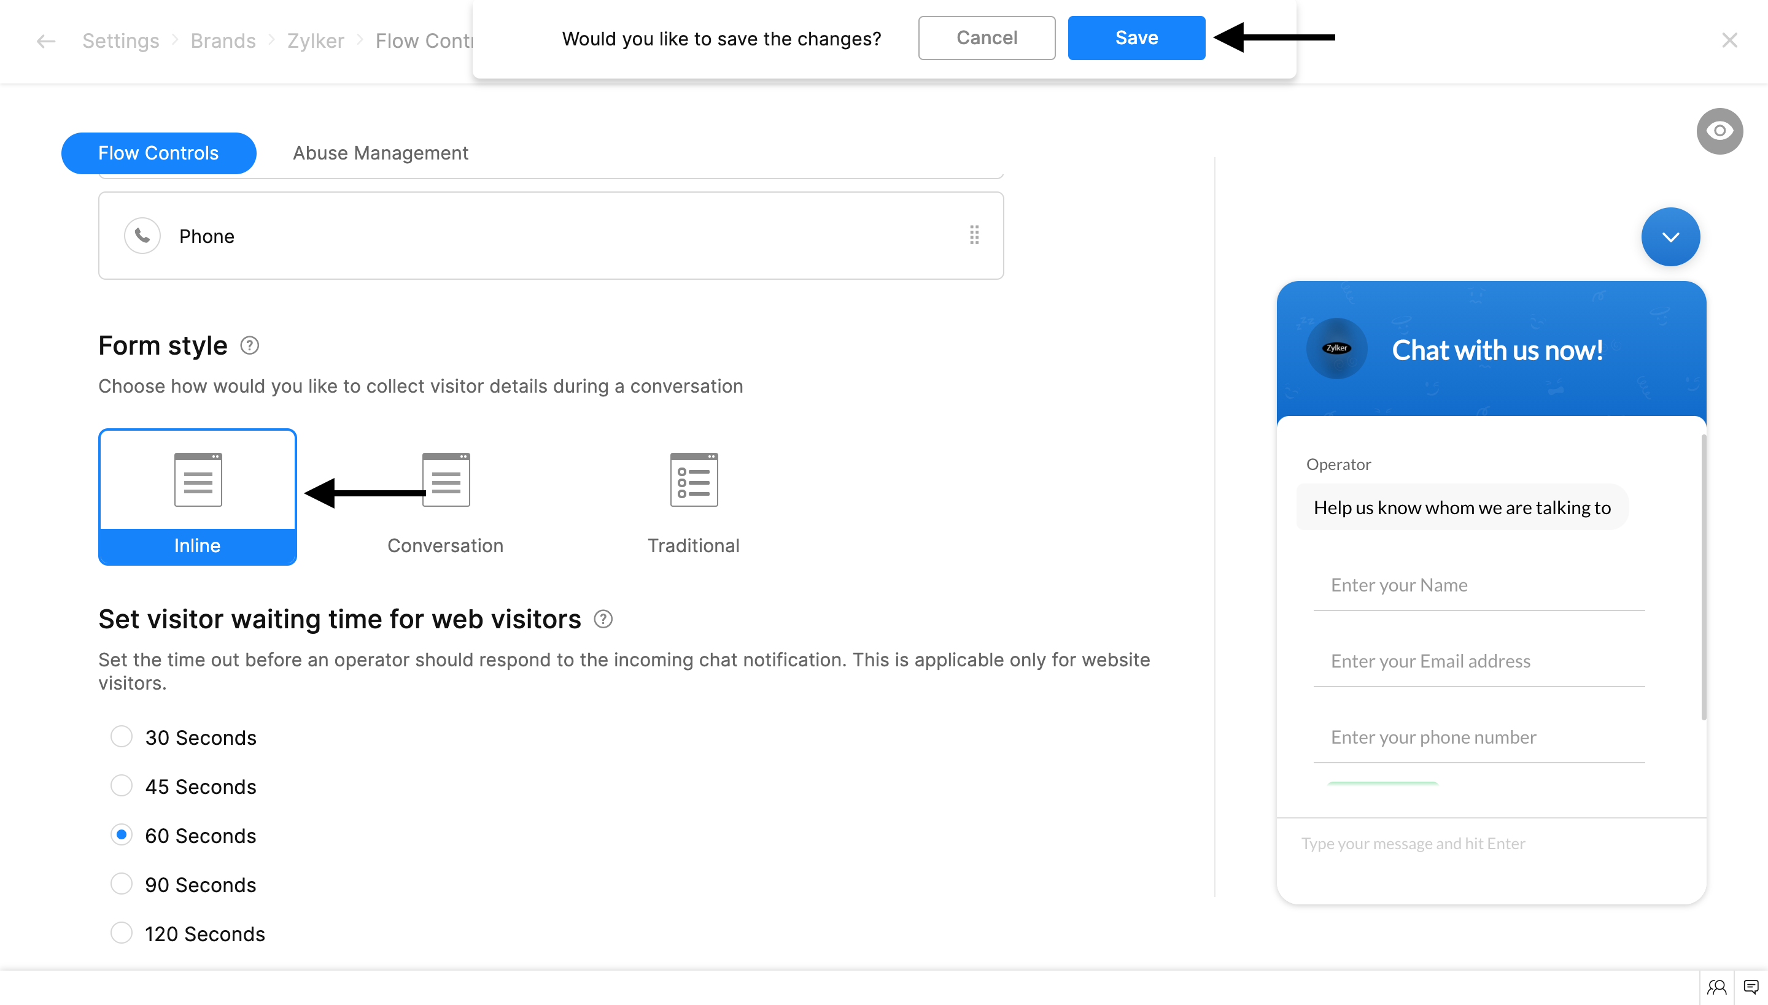The image size is (1768, 1005).
Task: Select the 90 Seconds radio button
Action: pos(122,884)
